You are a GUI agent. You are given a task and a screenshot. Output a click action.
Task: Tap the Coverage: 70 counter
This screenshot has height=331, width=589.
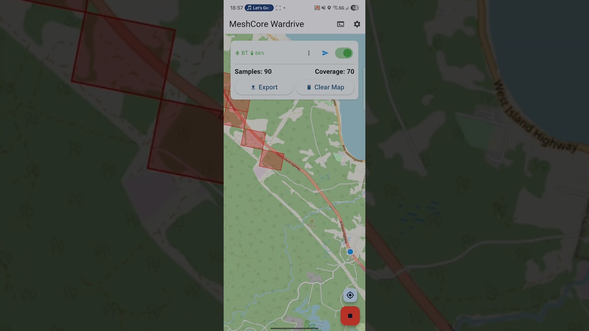pyautogui.click(x=335, y=72)
